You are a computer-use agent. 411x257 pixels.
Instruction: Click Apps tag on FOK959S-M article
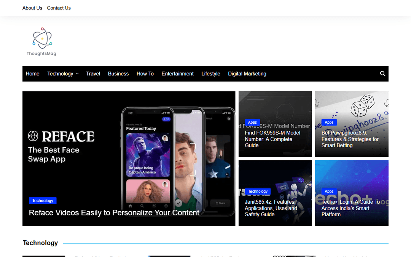252,122
